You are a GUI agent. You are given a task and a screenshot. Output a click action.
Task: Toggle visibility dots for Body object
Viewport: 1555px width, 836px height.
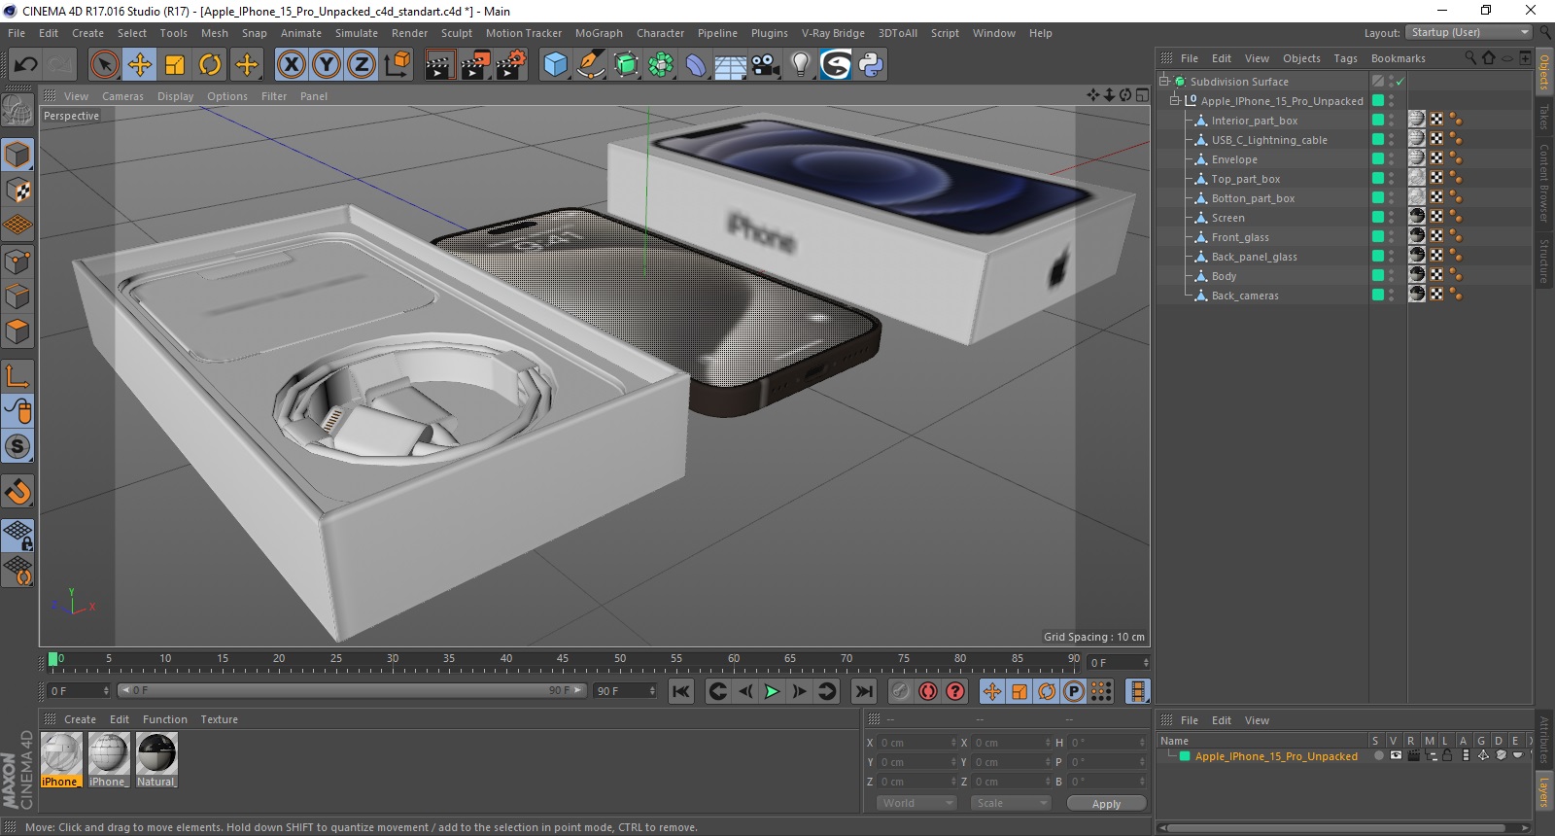1391,276
